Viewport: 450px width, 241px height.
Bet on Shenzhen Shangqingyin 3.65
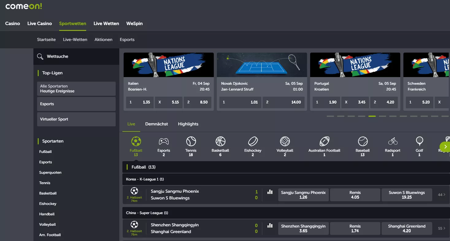point(303,228)
